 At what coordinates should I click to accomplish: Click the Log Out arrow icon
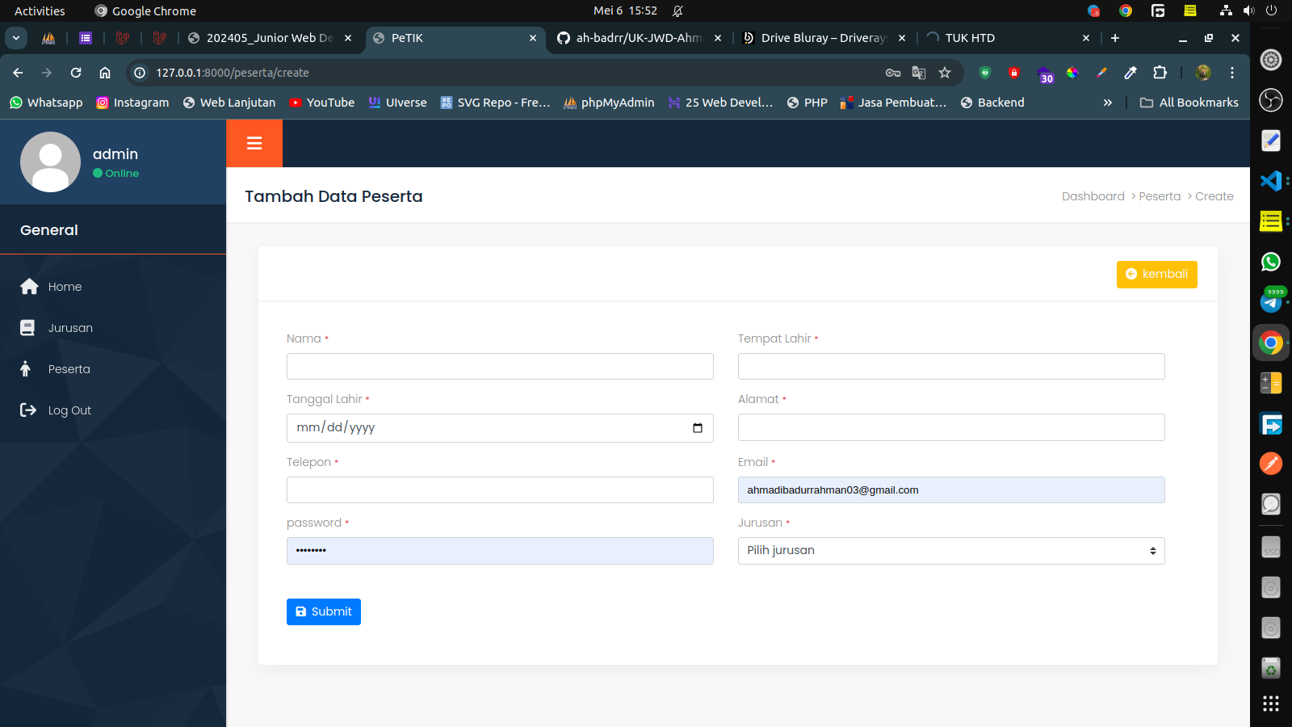pyautogui.click(x=28, y=410)
